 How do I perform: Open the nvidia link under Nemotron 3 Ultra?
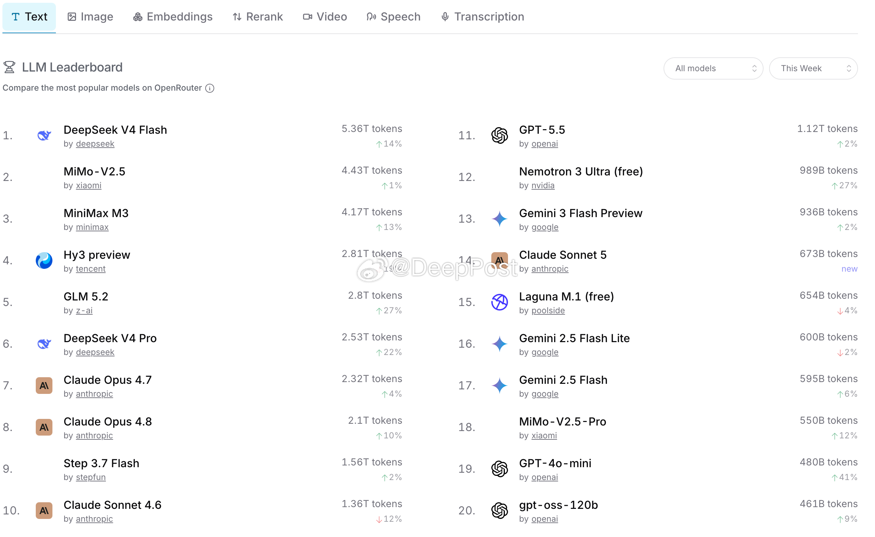[543, 185]
